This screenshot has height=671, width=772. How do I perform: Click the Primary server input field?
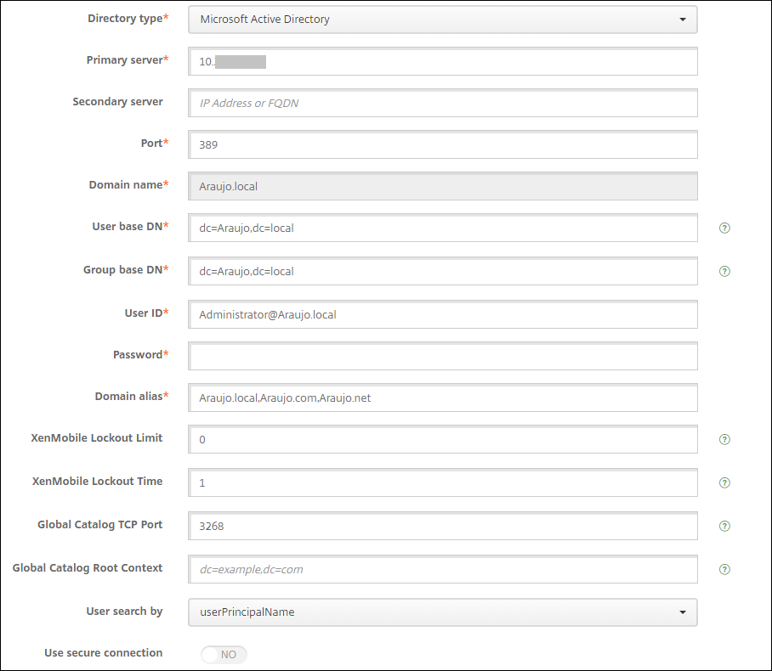tap(442, 61)
